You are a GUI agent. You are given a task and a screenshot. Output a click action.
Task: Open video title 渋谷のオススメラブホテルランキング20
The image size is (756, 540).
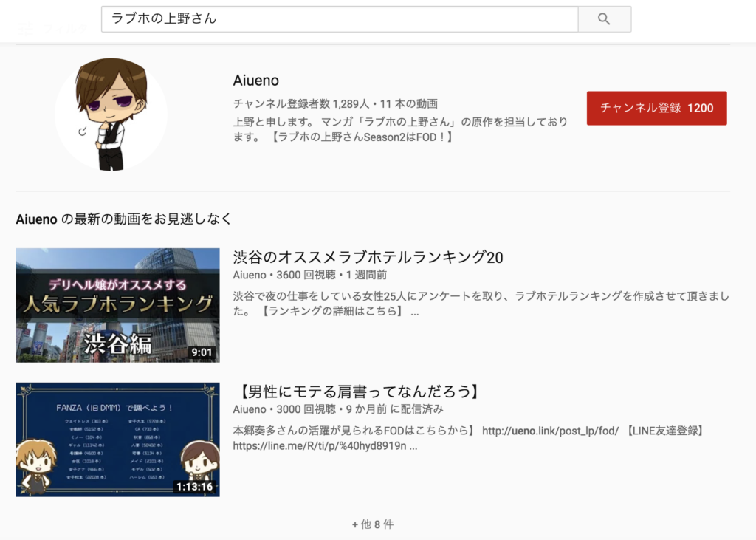368,257
